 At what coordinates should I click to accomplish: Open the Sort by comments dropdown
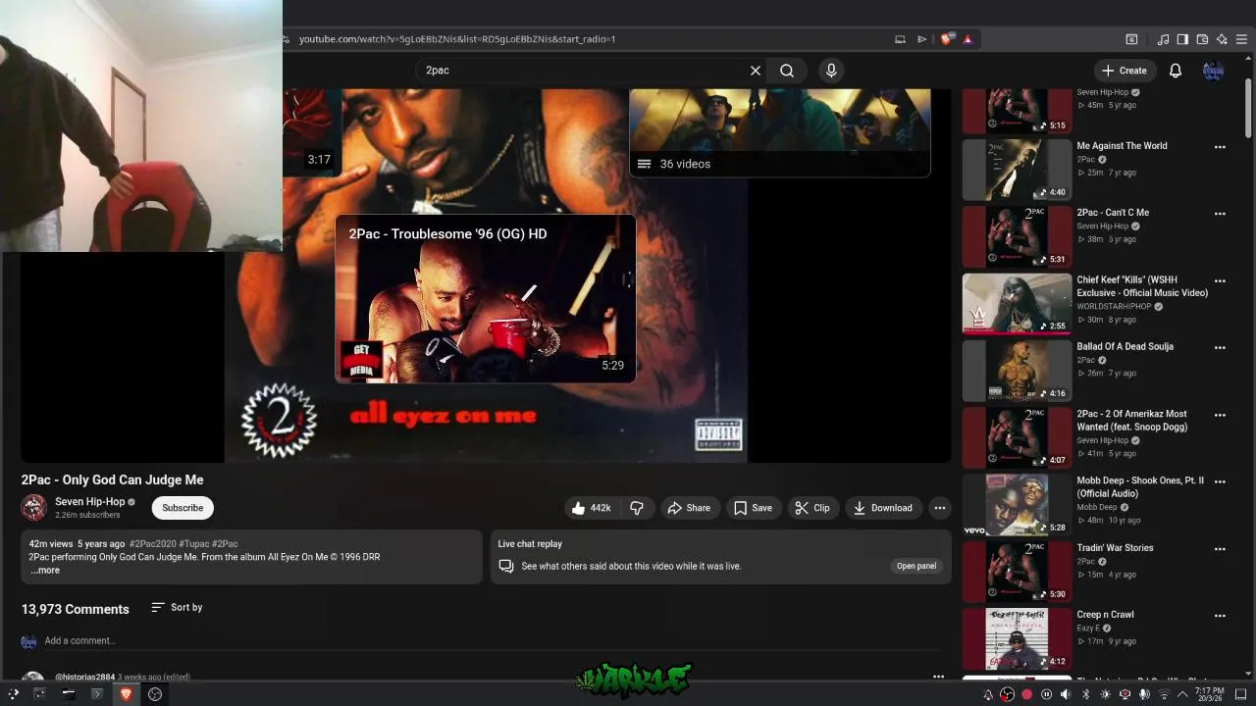point(177,608)
